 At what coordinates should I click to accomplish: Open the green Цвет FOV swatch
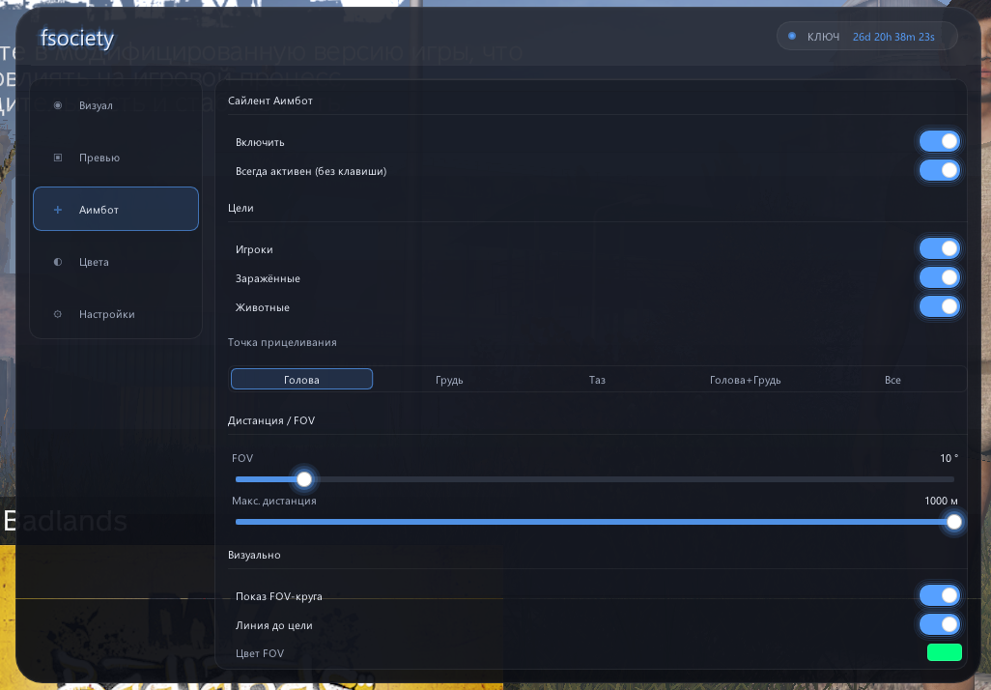coord(945,652)
